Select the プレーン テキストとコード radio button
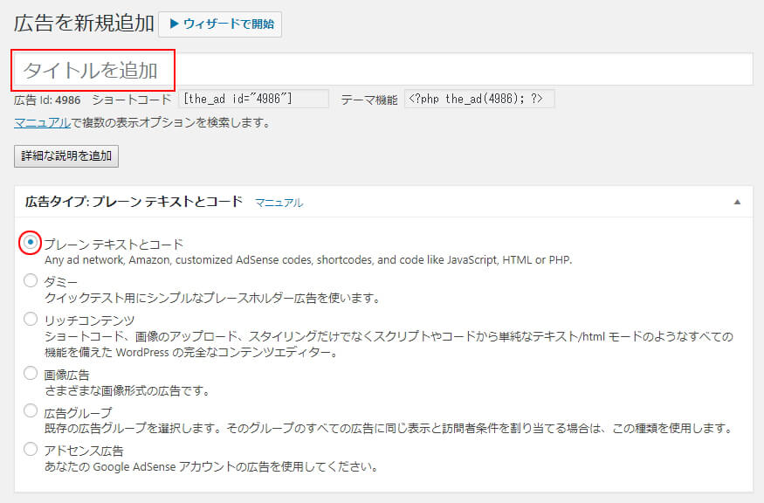This screenshot has height=503, width=764. coord(31,242)
